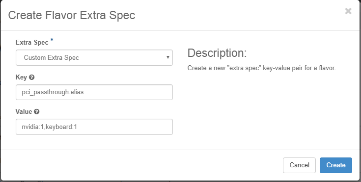Click the Key field label
Screen dimensions: 361x182
[21, 78]
